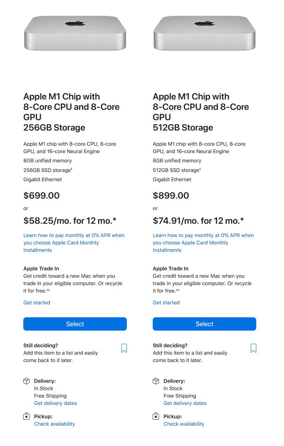
Task: Click the 256GB Mac mini product image
Action: (75, 33)
